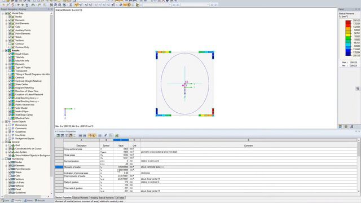The width and height of the screenshot is (361, 203).
Task: Select the Section Properties tab
Action: tap(63, 198)
